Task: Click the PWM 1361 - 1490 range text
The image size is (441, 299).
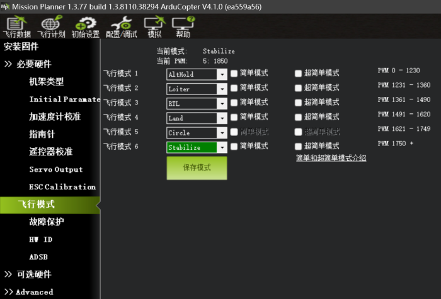Action: [x=404, y=99]
